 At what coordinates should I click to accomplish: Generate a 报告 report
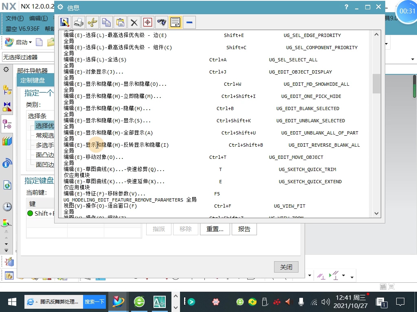244,229
